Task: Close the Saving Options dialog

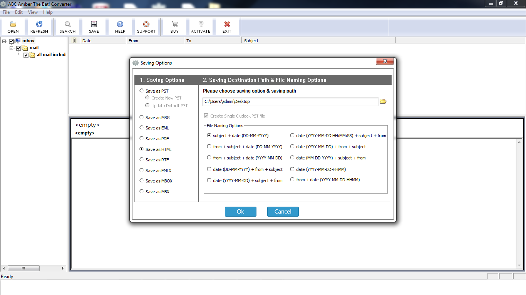Action: 385,61
